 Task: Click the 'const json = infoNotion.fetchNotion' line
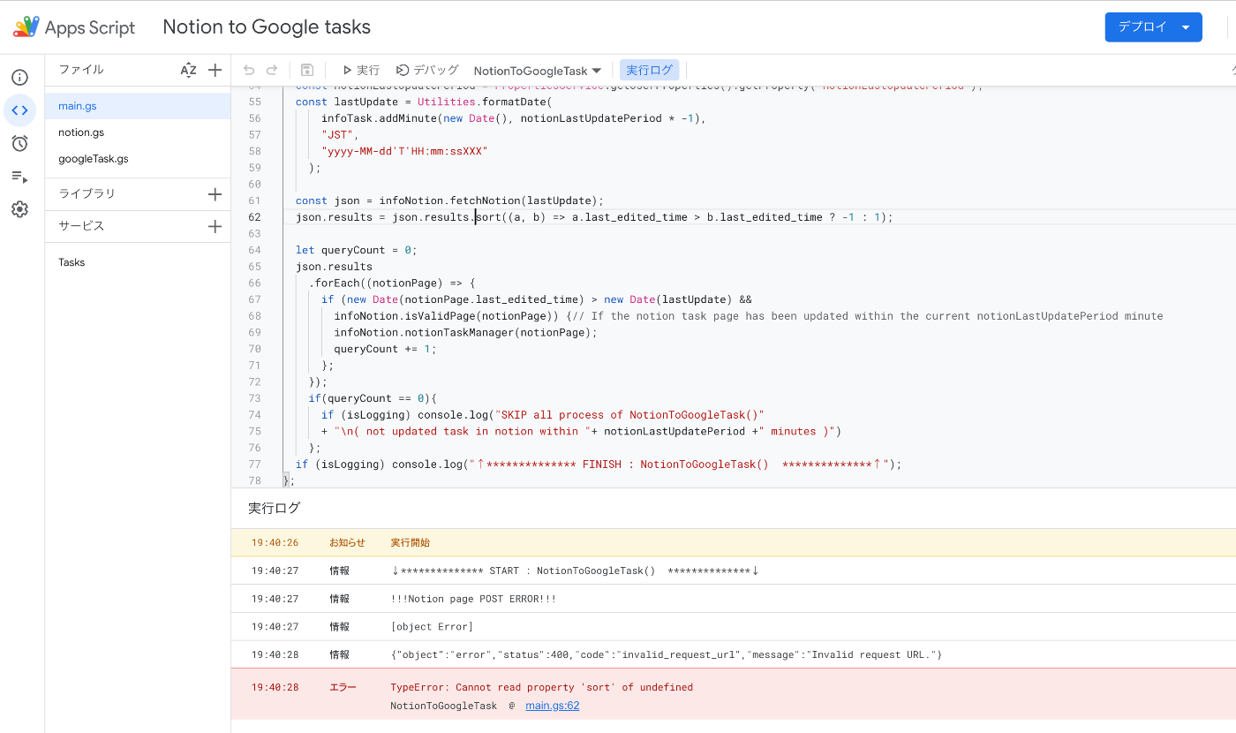(449, 200)
